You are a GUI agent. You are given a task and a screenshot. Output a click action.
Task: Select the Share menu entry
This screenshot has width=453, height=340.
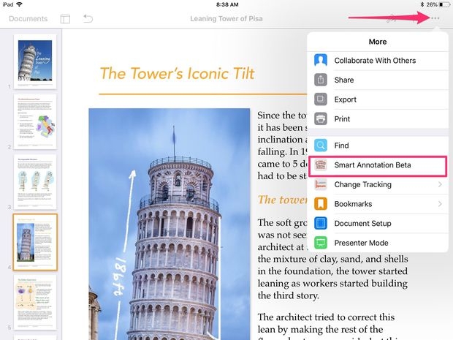[x=378, y=80]
